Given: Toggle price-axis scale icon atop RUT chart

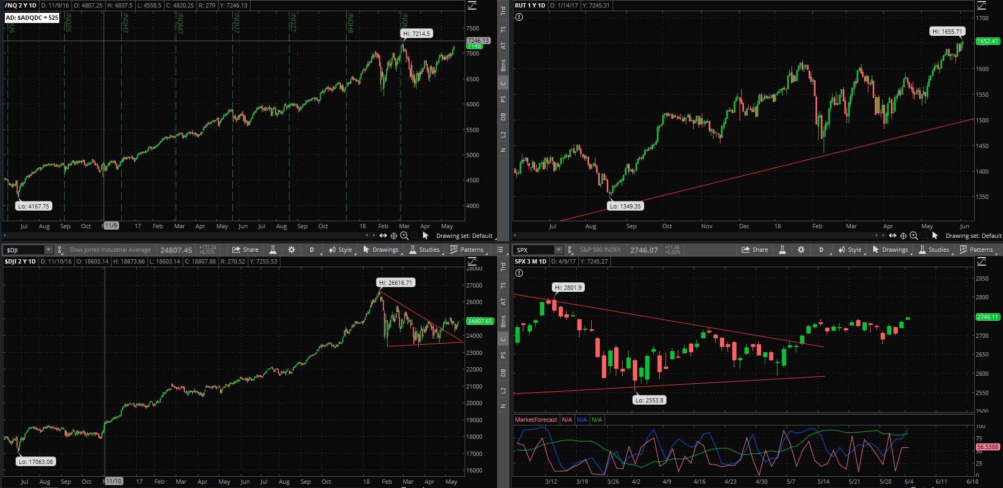Looking at the screenshot, I should point(982,6).
